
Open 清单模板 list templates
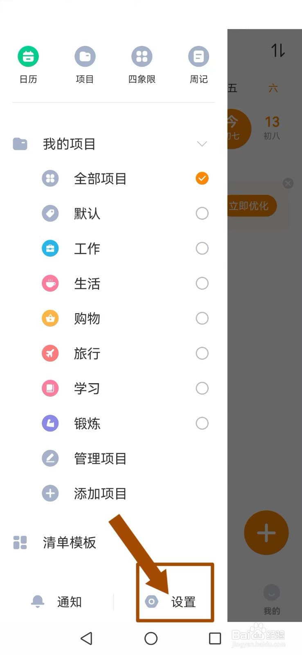(69, 542)
